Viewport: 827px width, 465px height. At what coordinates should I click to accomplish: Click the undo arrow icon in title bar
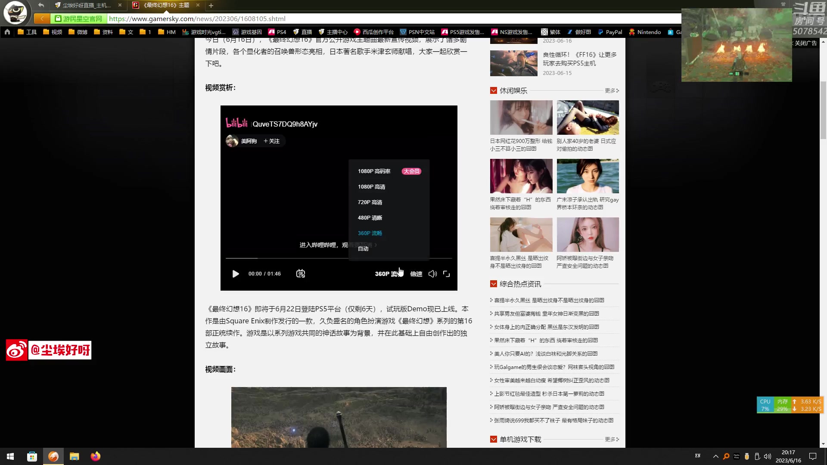coord(41,5)
